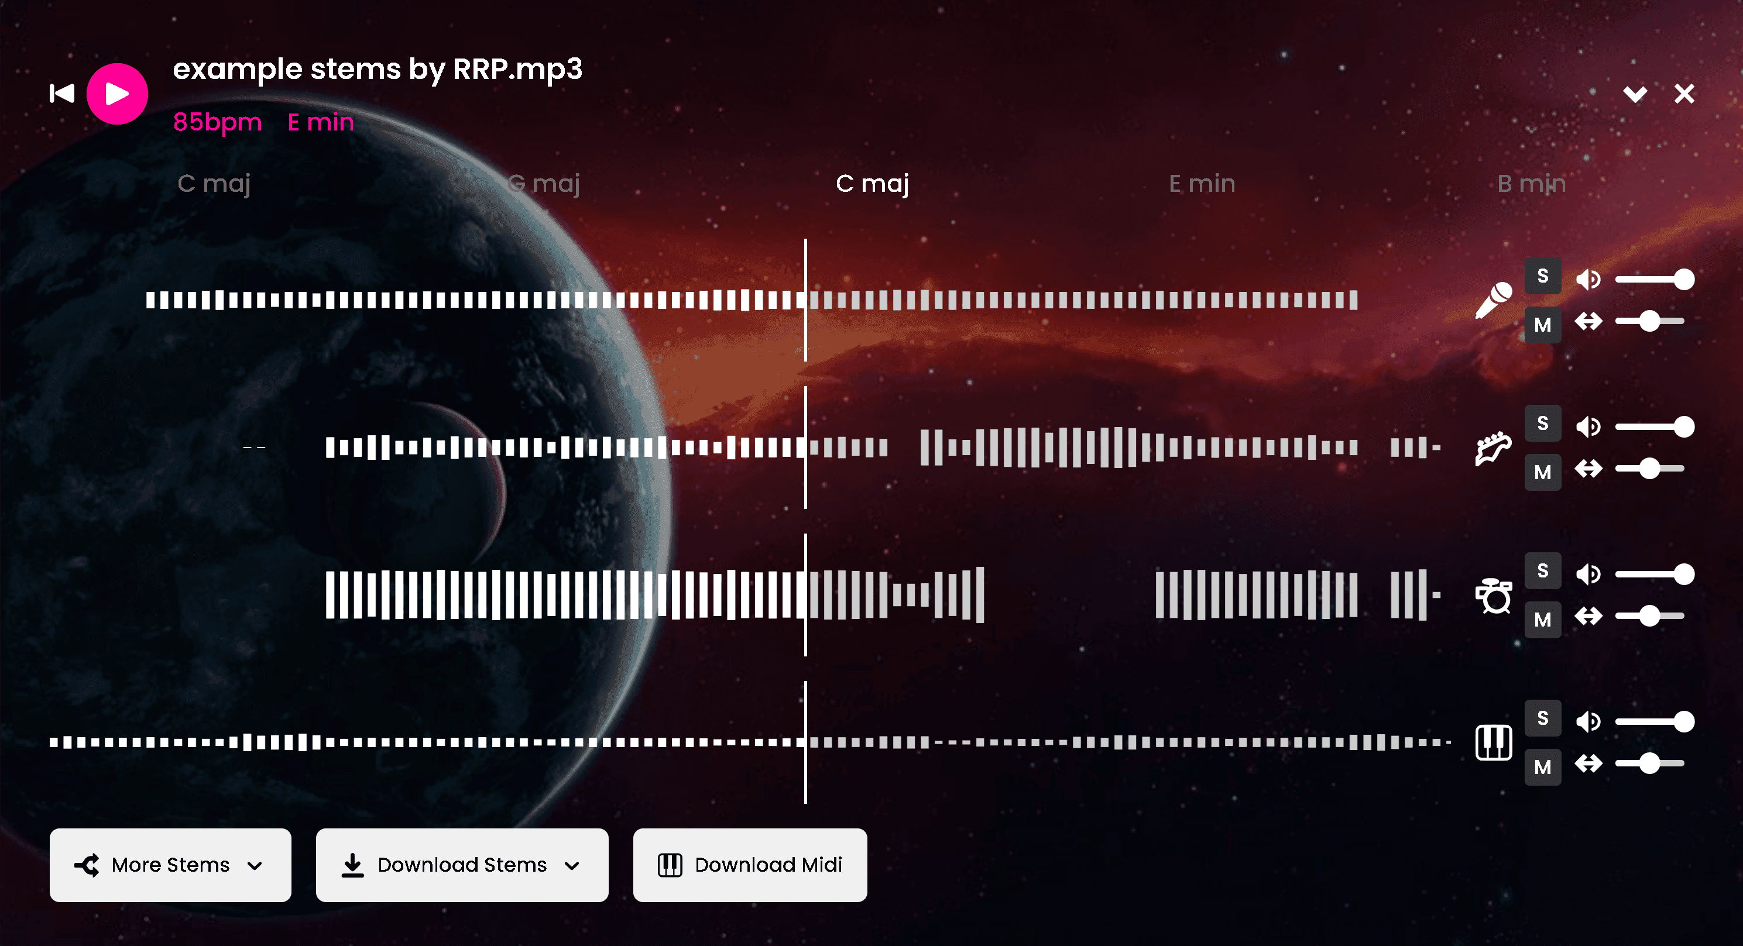Viewport: 1743px width, 946px height.
Task: Click the pink play button
Action: [117, 94]
